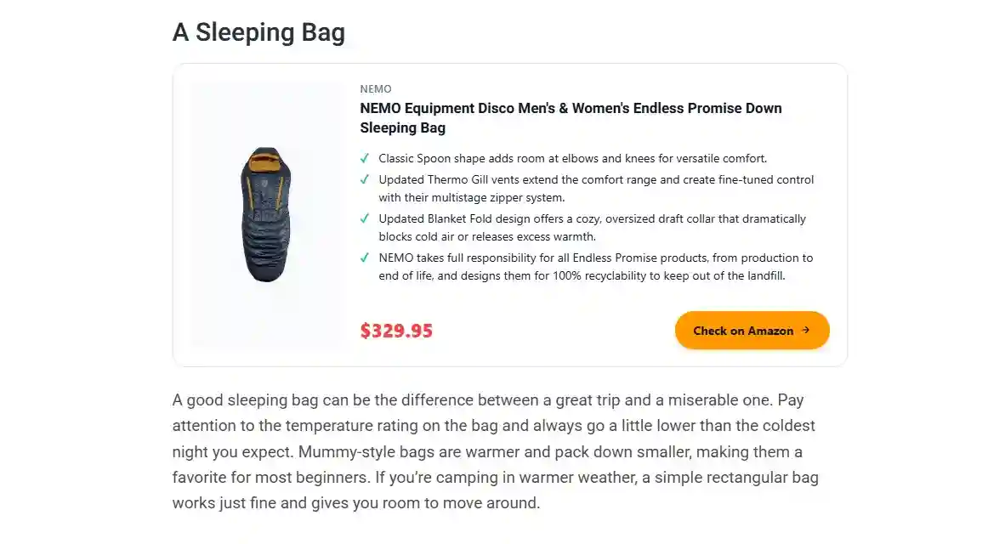Screen dimensions: 1005x544
Task: Open the NEMO Equipment Disco product title link
Action: click(570, 117)
